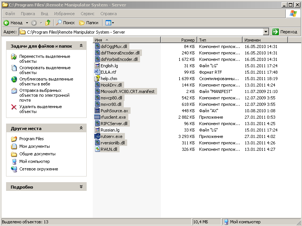
Task: Go up one folder level icon
Action: [48, 23]
